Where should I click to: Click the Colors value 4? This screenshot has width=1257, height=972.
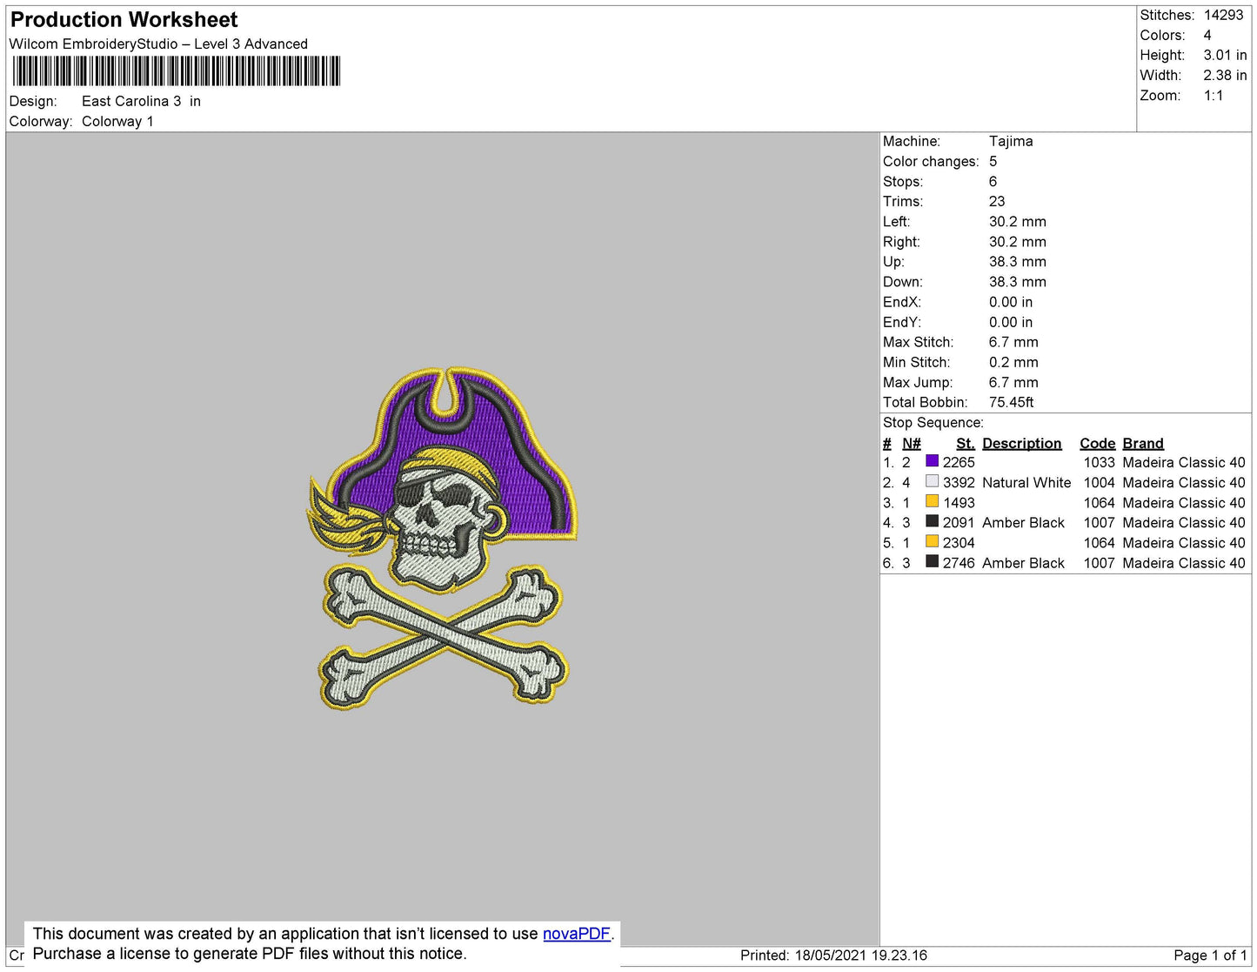click(x=1207, y=35)
